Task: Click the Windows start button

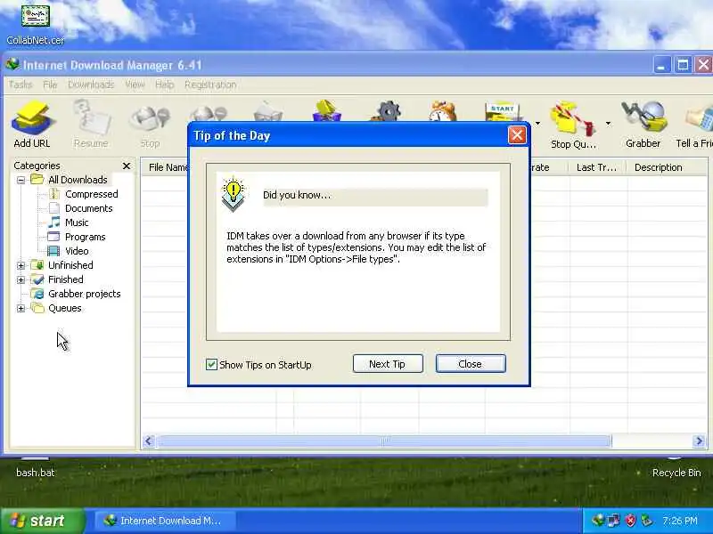Action: point(43,521)
